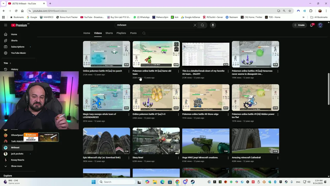
Task: Click the channel search icon
Action: pyautogui.click(x=144, y=33)
